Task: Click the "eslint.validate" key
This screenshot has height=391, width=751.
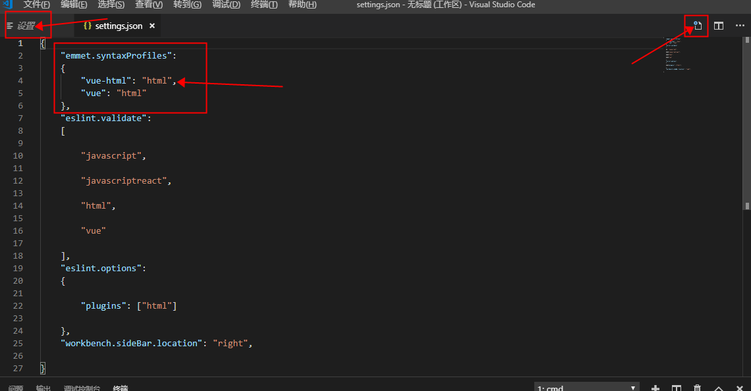Action: point(103,118)
